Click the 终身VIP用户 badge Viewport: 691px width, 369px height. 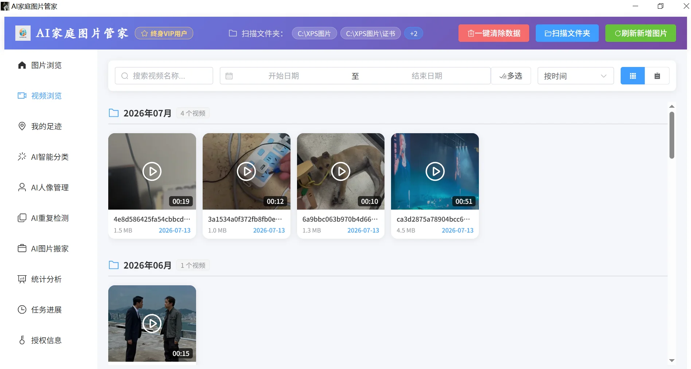click(164, 33)
